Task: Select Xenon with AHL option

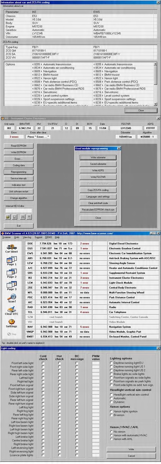Action: [x=111, y=439]
